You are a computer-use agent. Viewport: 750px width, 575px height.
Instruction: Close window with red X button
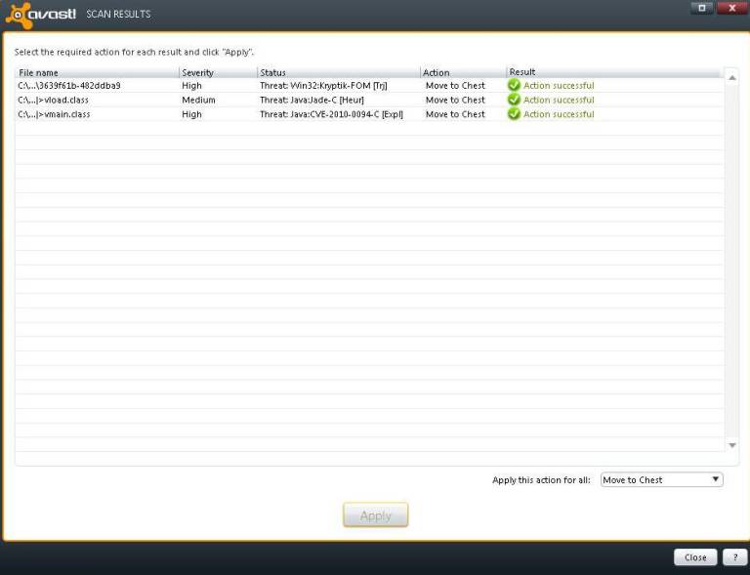[732, 8]
